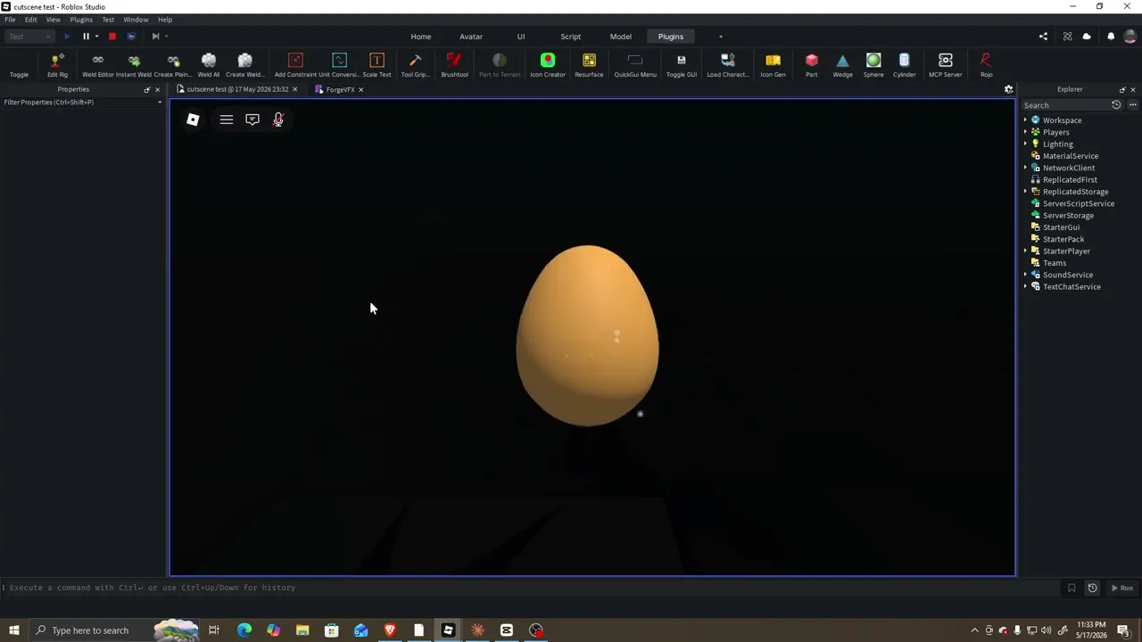Image resolution: width=1142 pixels, height=642 pixels.
Task: Open the Test mode dropdown
Action: (29, 37)
